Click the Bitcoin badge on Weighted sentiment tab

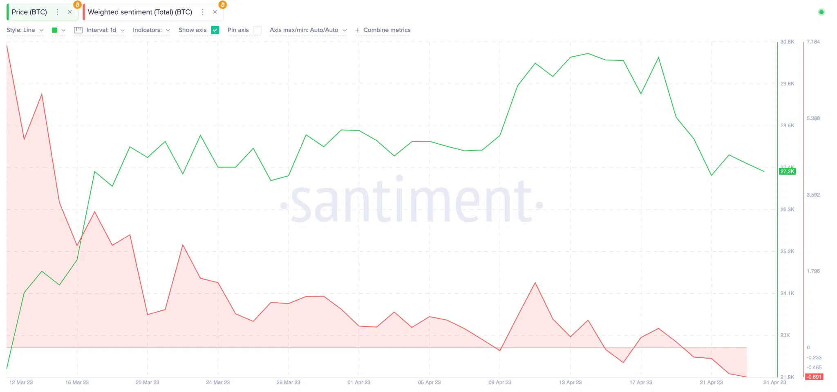coord(222,5)
